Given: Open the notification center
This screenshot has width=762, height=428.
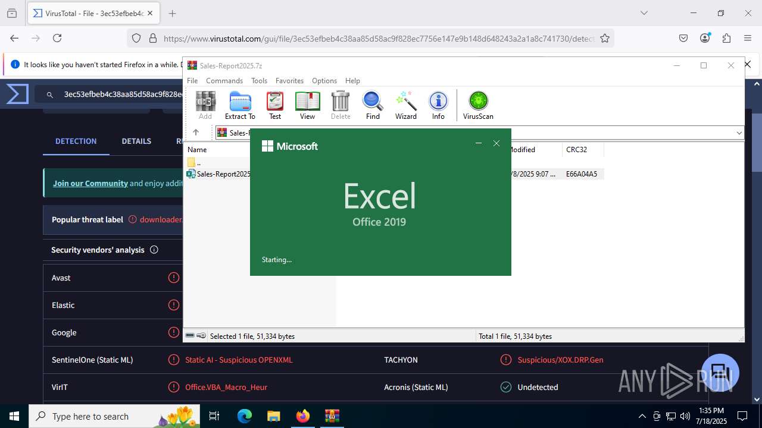Looking at the screenshot, I should pos(742,416).
